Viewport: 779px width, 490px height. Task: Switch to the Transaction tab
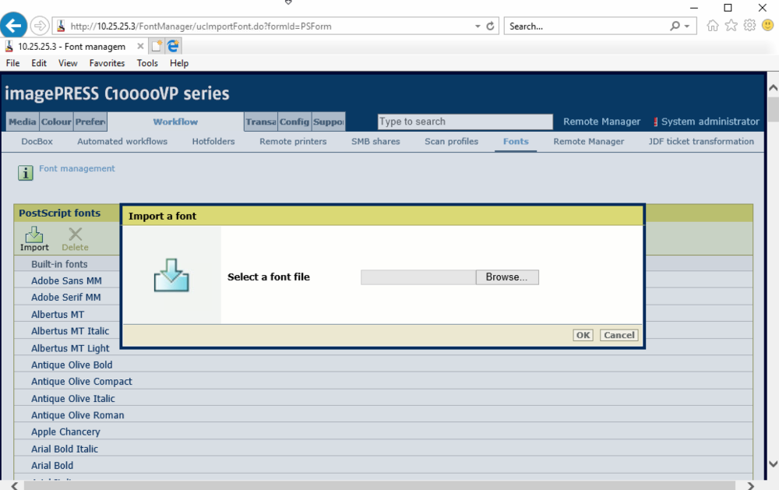click(261, 122)
